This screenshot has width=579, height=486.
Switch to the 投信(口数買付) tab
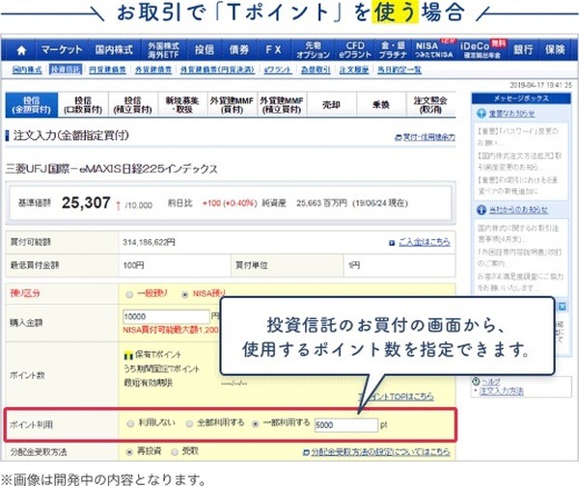pyautogui.click(x=83, y=105)
